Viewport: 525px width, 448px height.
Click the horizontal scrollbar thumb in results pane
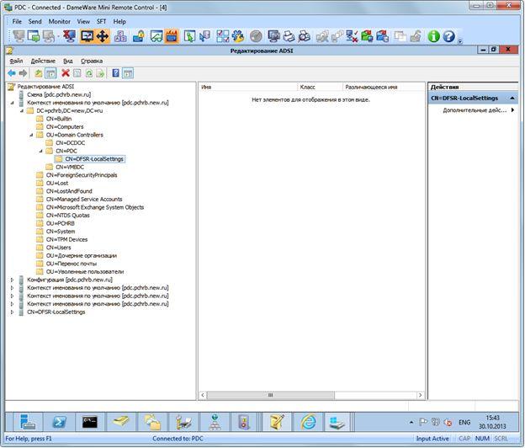click(271, 395)
